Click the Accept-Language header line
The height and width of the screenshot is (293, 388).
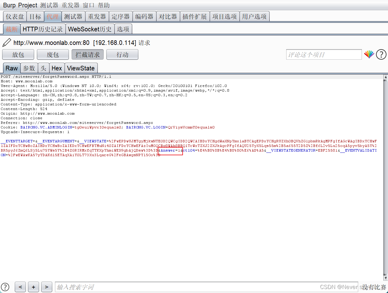coord(94,95)
